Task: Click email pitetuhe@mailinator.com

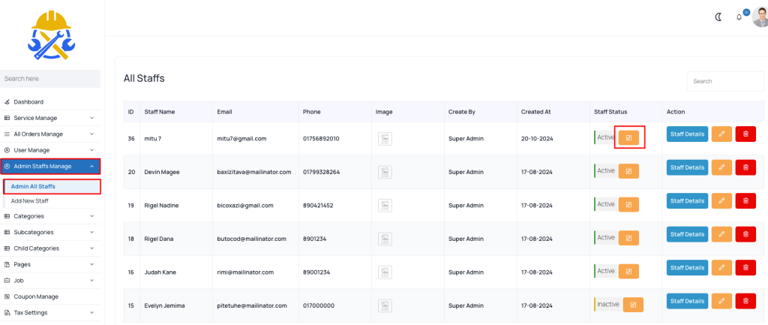Action: click(252, 306)
